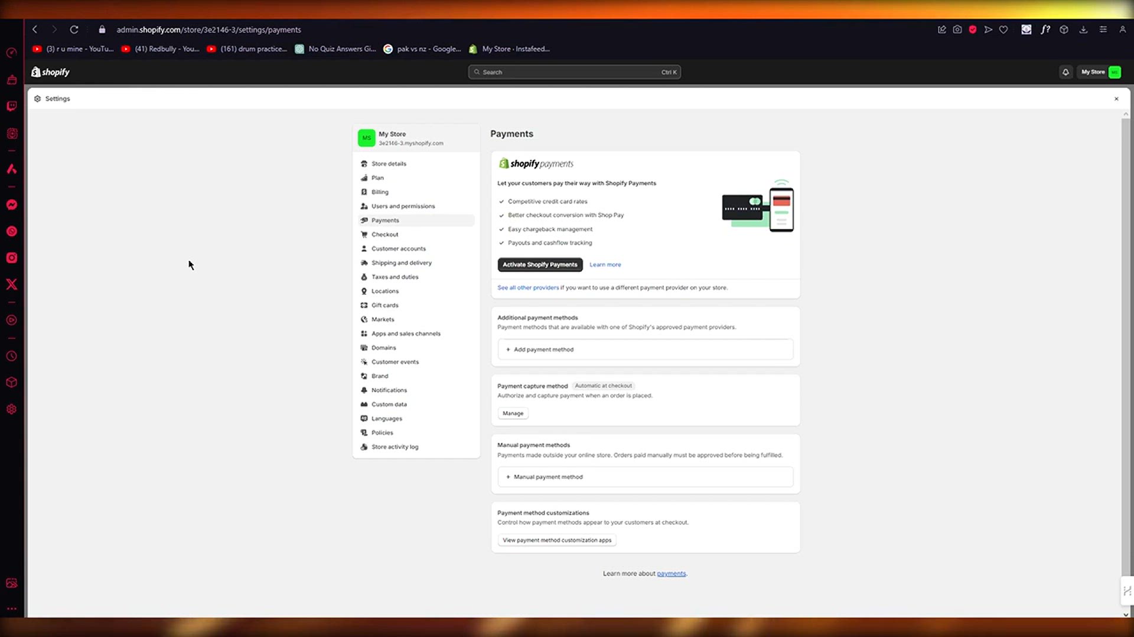Open Taxes and duties settings
The image size is (1134, 637).
pos(416,277)
